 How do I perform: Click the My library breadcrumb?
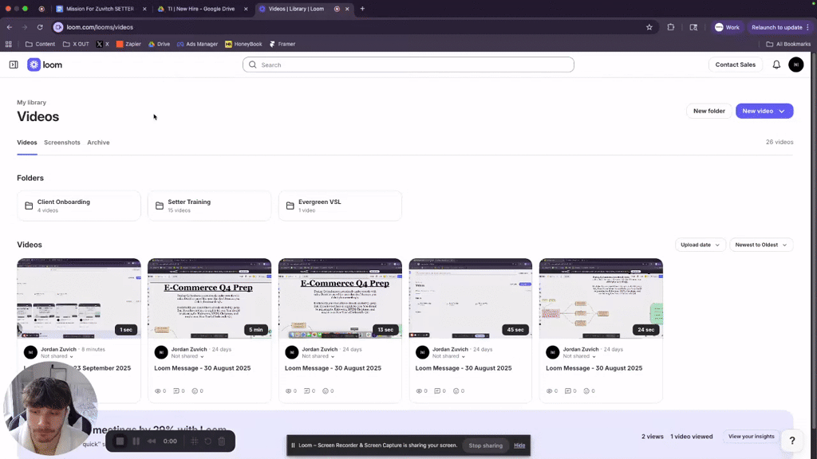pyautogui.click(x=31, y=103)
